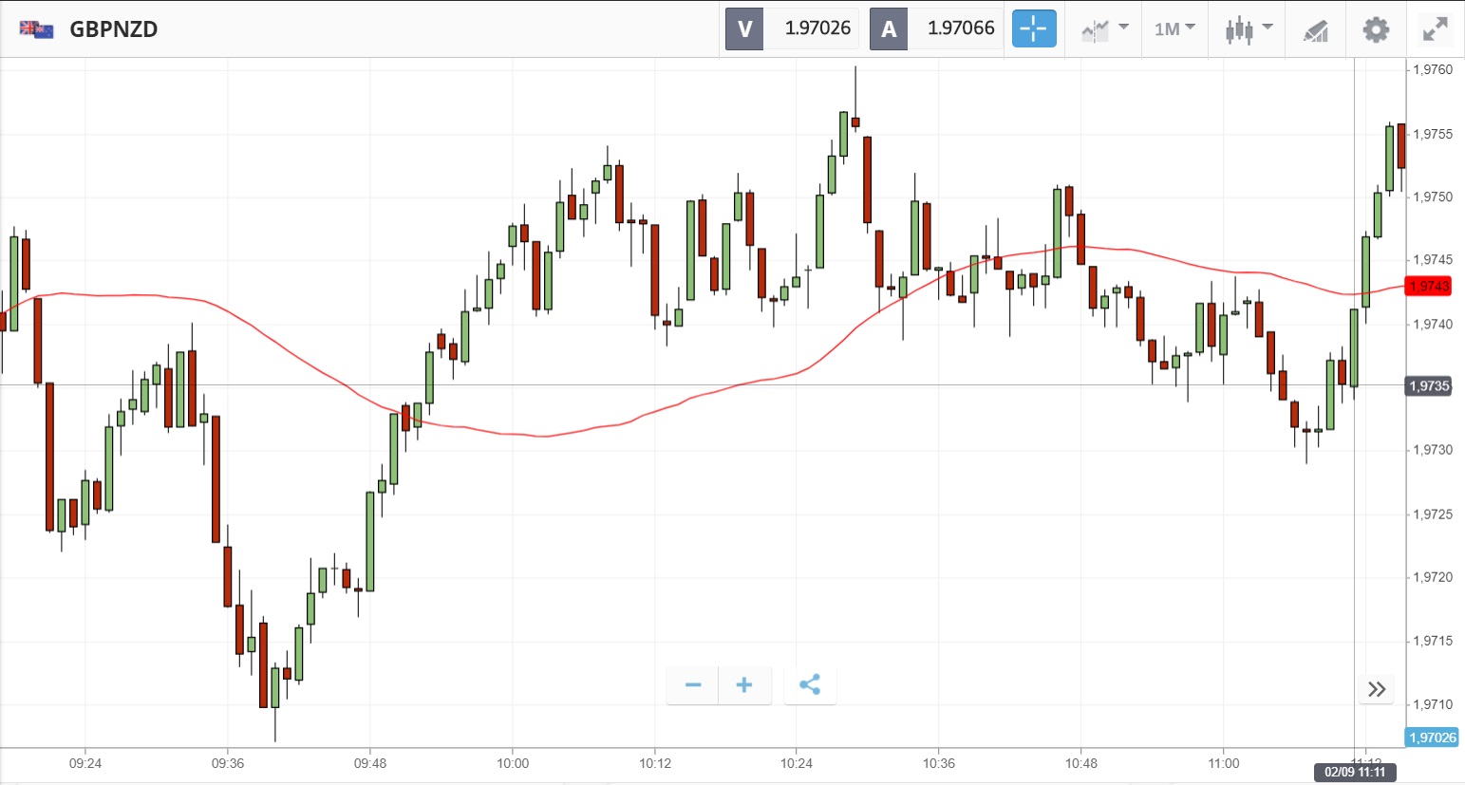1465x785 pixels.
Task: Click the 02/09 11:11 time marker
Action: click(x=1355, y=772)
